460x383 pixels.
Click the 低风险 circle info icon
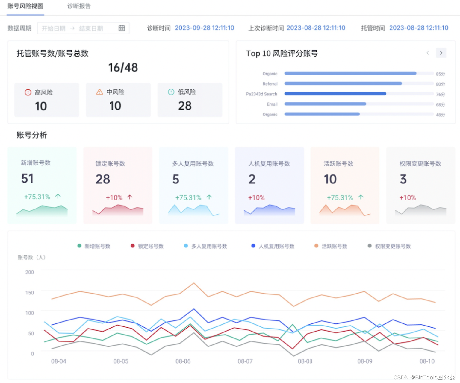(171, 92)
